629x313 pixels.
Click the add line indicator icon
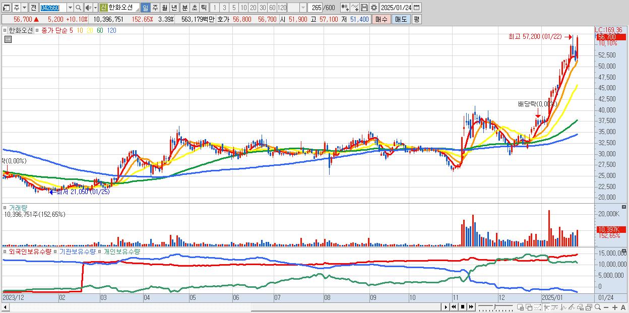tap(354, 8)
